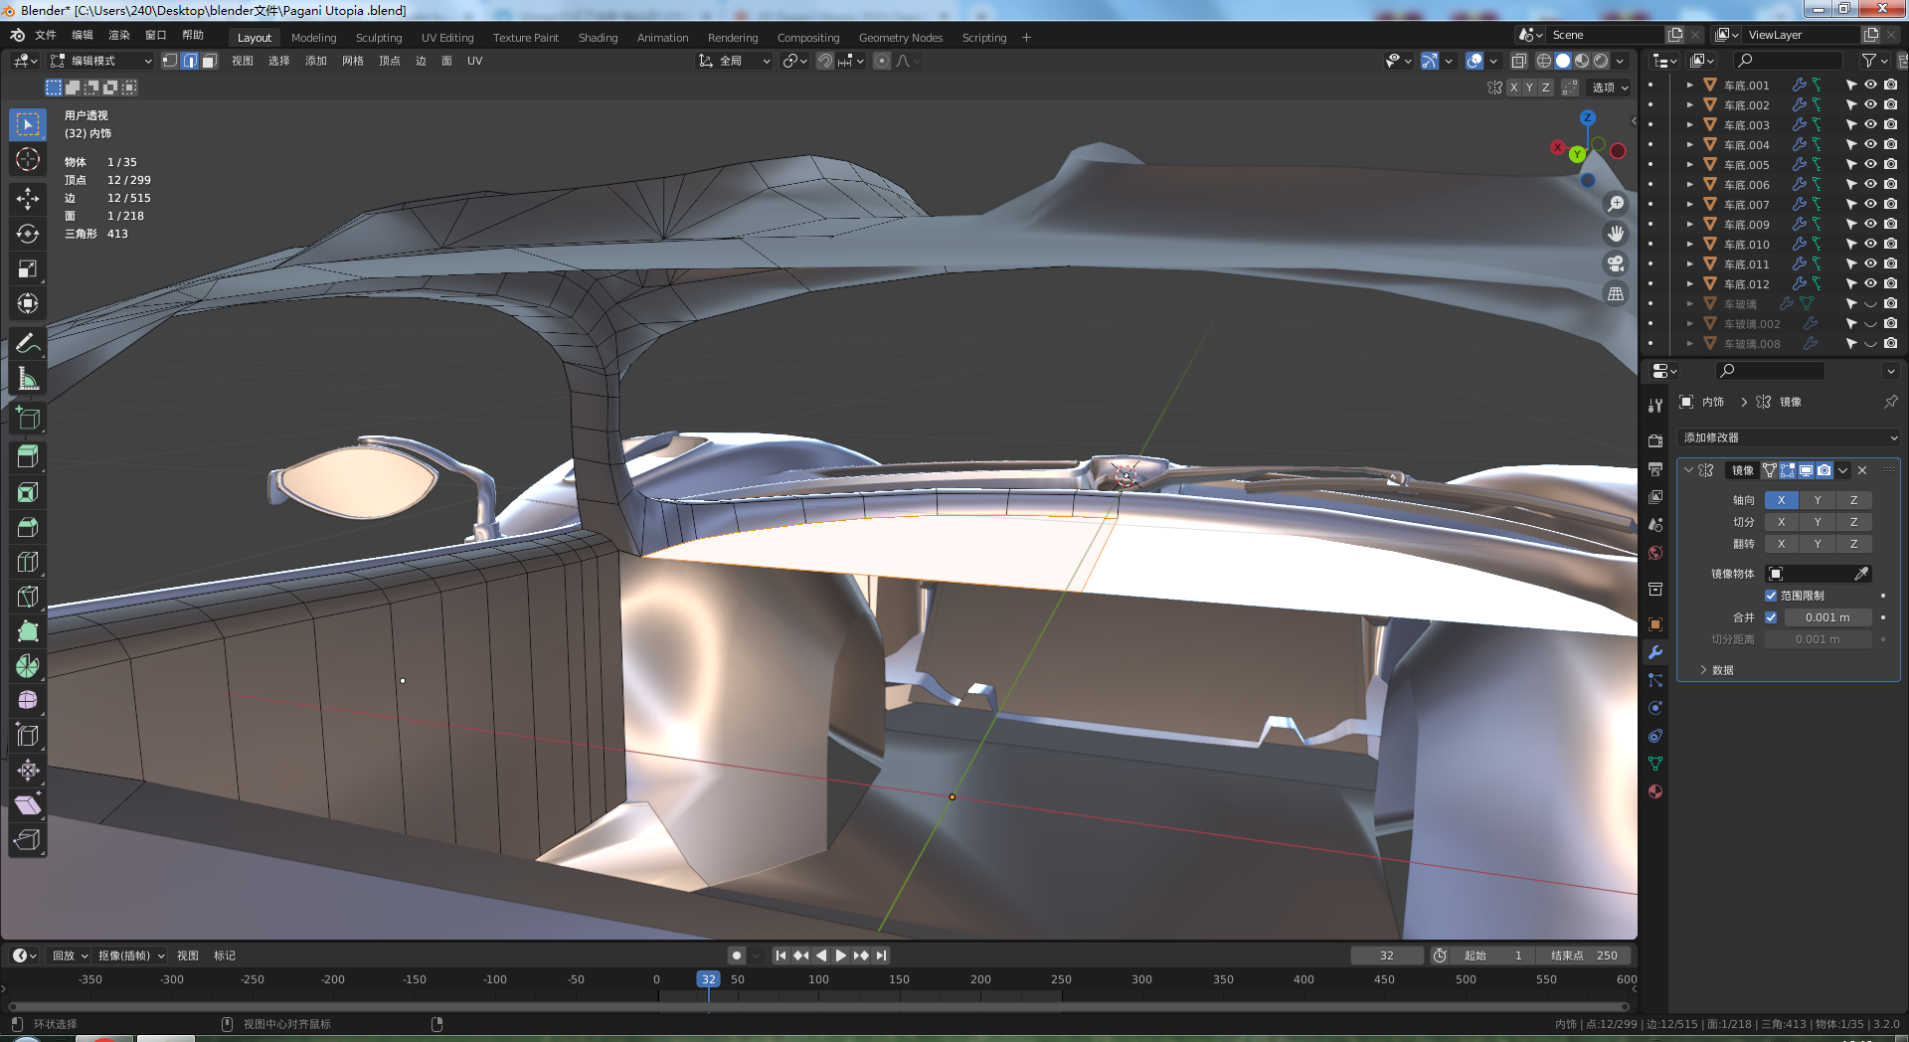The width and height of the screenshot is (1909, 1042).
Task: Toggle the 合并 merge checkbox
Action: (x=1771, y=617)
